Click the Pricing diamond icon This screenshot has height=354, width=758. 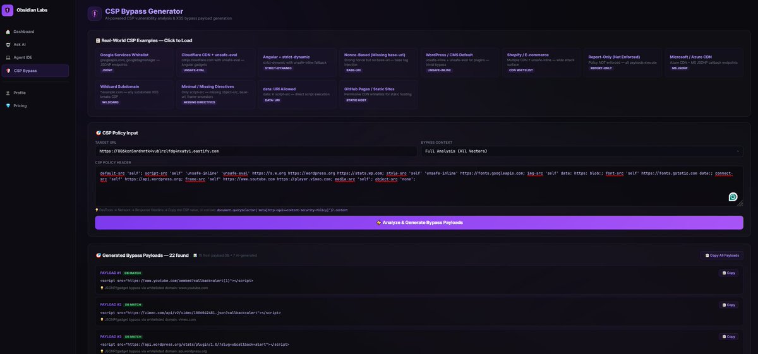click(x=8, y=105)
